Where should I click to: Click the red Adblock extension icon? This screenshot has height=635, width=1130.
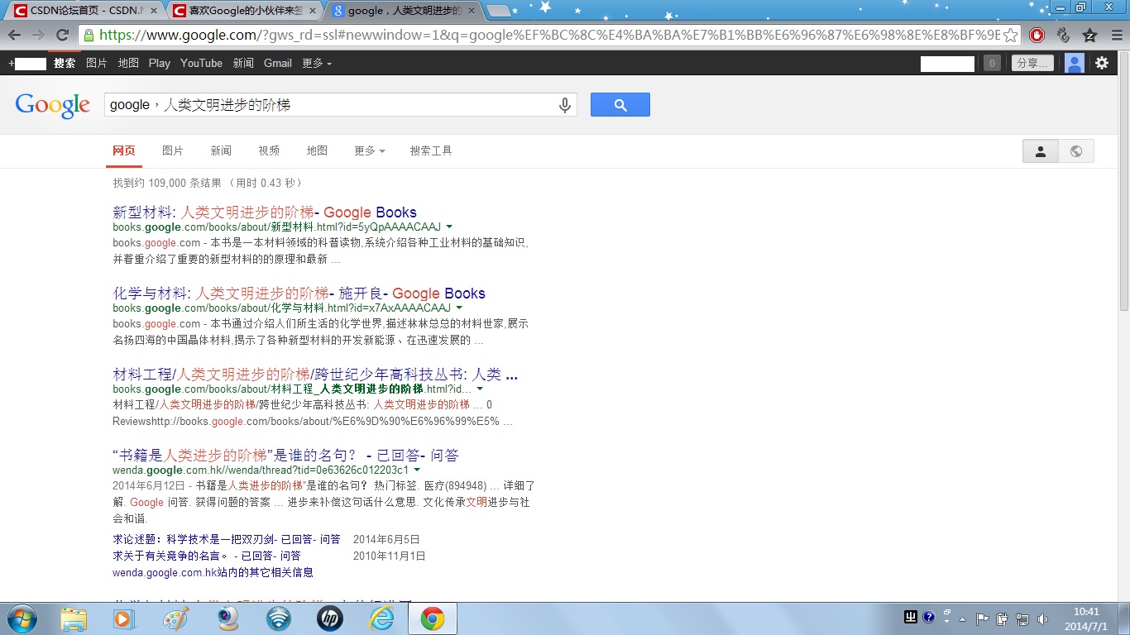click(1037, 36)
